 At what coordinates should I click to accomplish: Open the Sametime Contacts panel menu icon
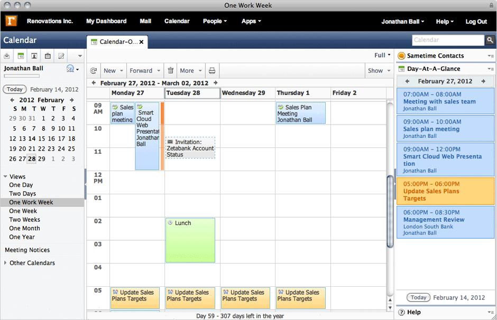491,56
